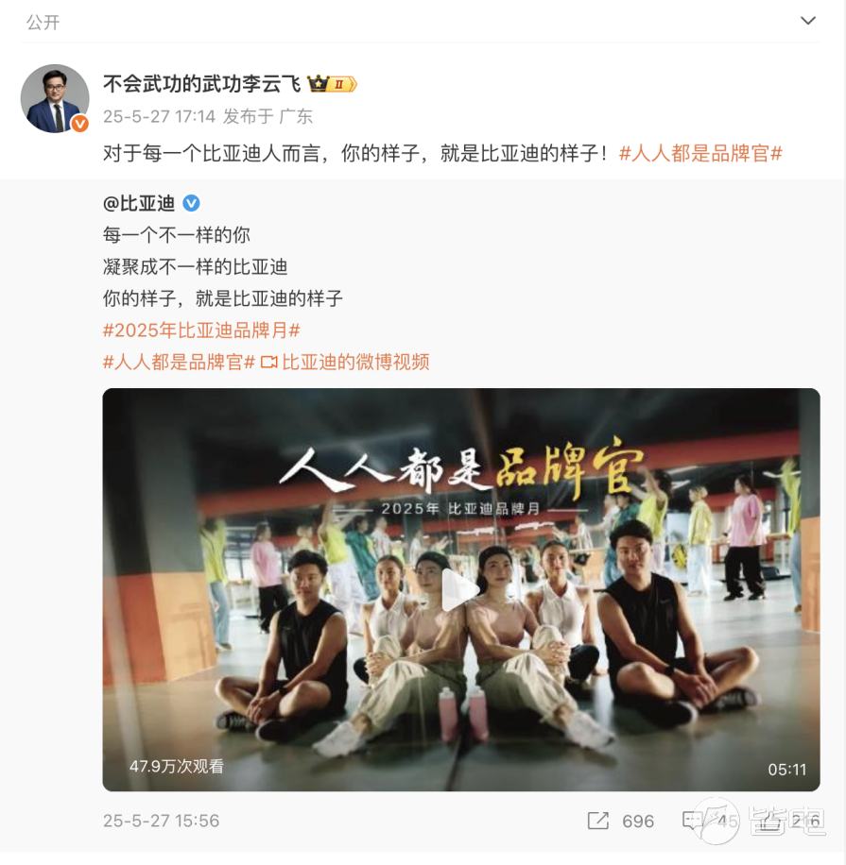Open the poster's profile avatar photo
The height and width of the screenshot is (865, 846).
click(55, 99)
